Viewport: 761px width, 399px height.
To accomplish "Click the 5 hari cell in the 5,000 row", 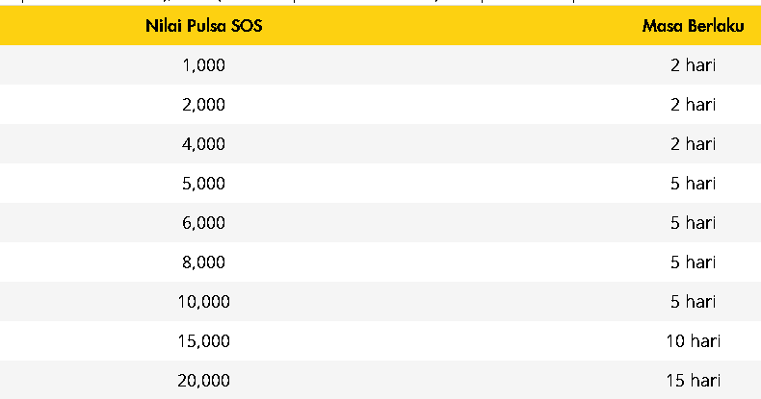I will 693,184.
